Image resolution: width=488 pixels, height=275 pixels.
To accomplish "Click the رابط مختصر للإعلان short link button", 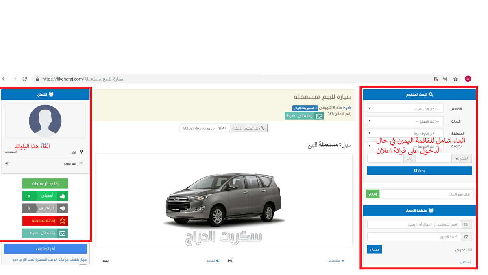I will (248, 128).
